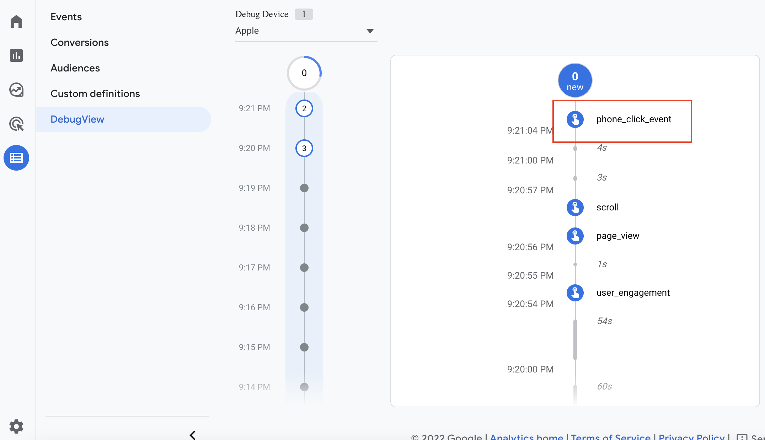Click the page_view event label
Screen dimensions: 765x440
pos(617,236)
